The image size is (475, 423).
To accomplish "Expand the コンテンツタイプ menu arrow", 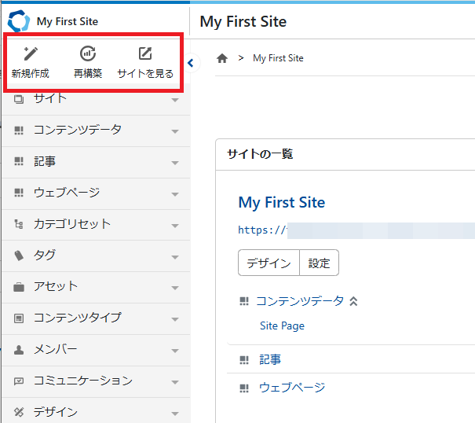I will (175, 318).
